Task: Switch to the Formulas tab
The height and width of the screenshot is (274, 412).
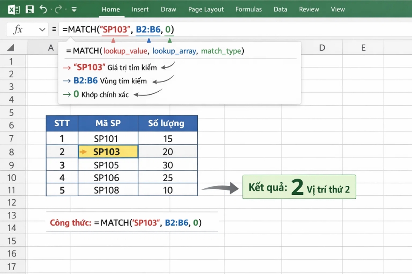Action: click(x=248, y=9)
